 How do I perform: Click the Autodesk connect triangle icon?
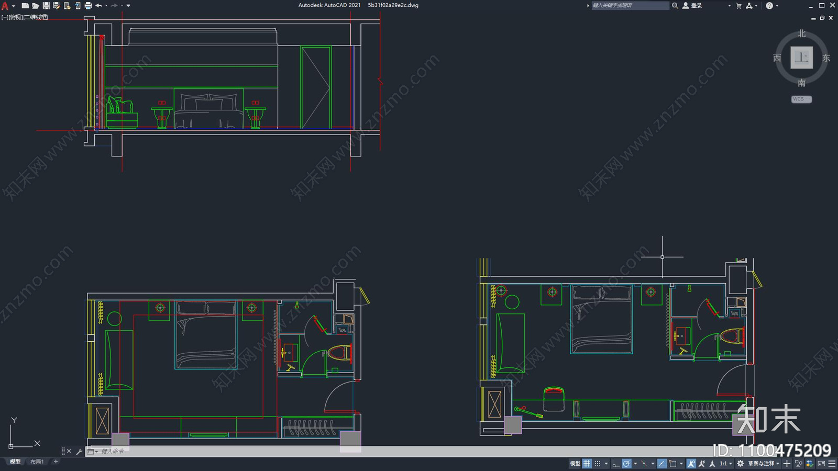click(x=749, y=6)
